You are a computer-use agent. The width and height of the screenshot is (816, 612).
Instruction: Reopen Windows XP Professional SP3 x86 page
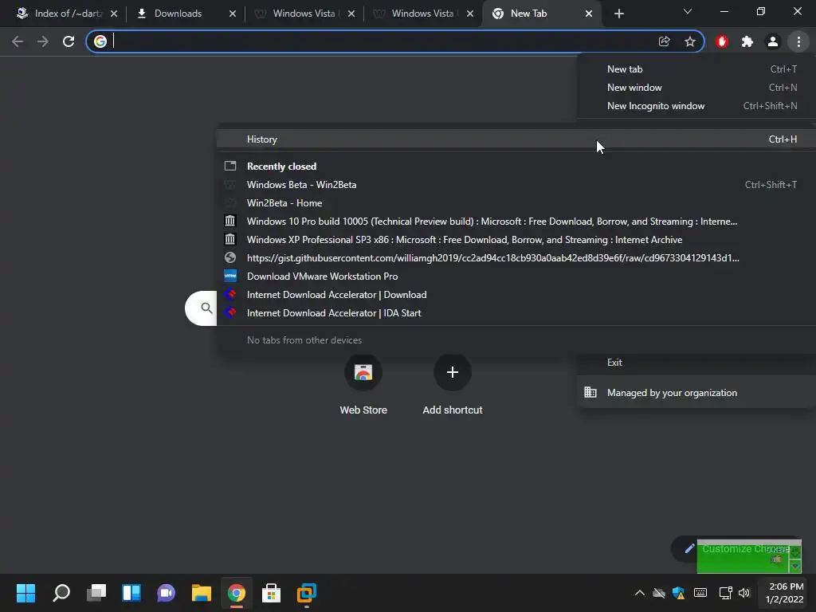click(516, 239)
